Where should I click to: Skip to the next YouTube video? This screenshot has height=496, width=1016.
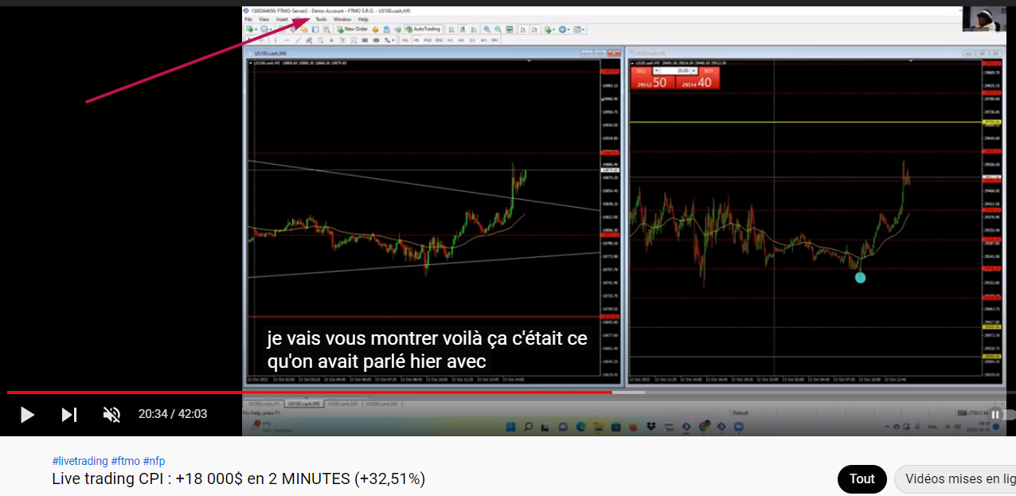(x=69, y=414)
